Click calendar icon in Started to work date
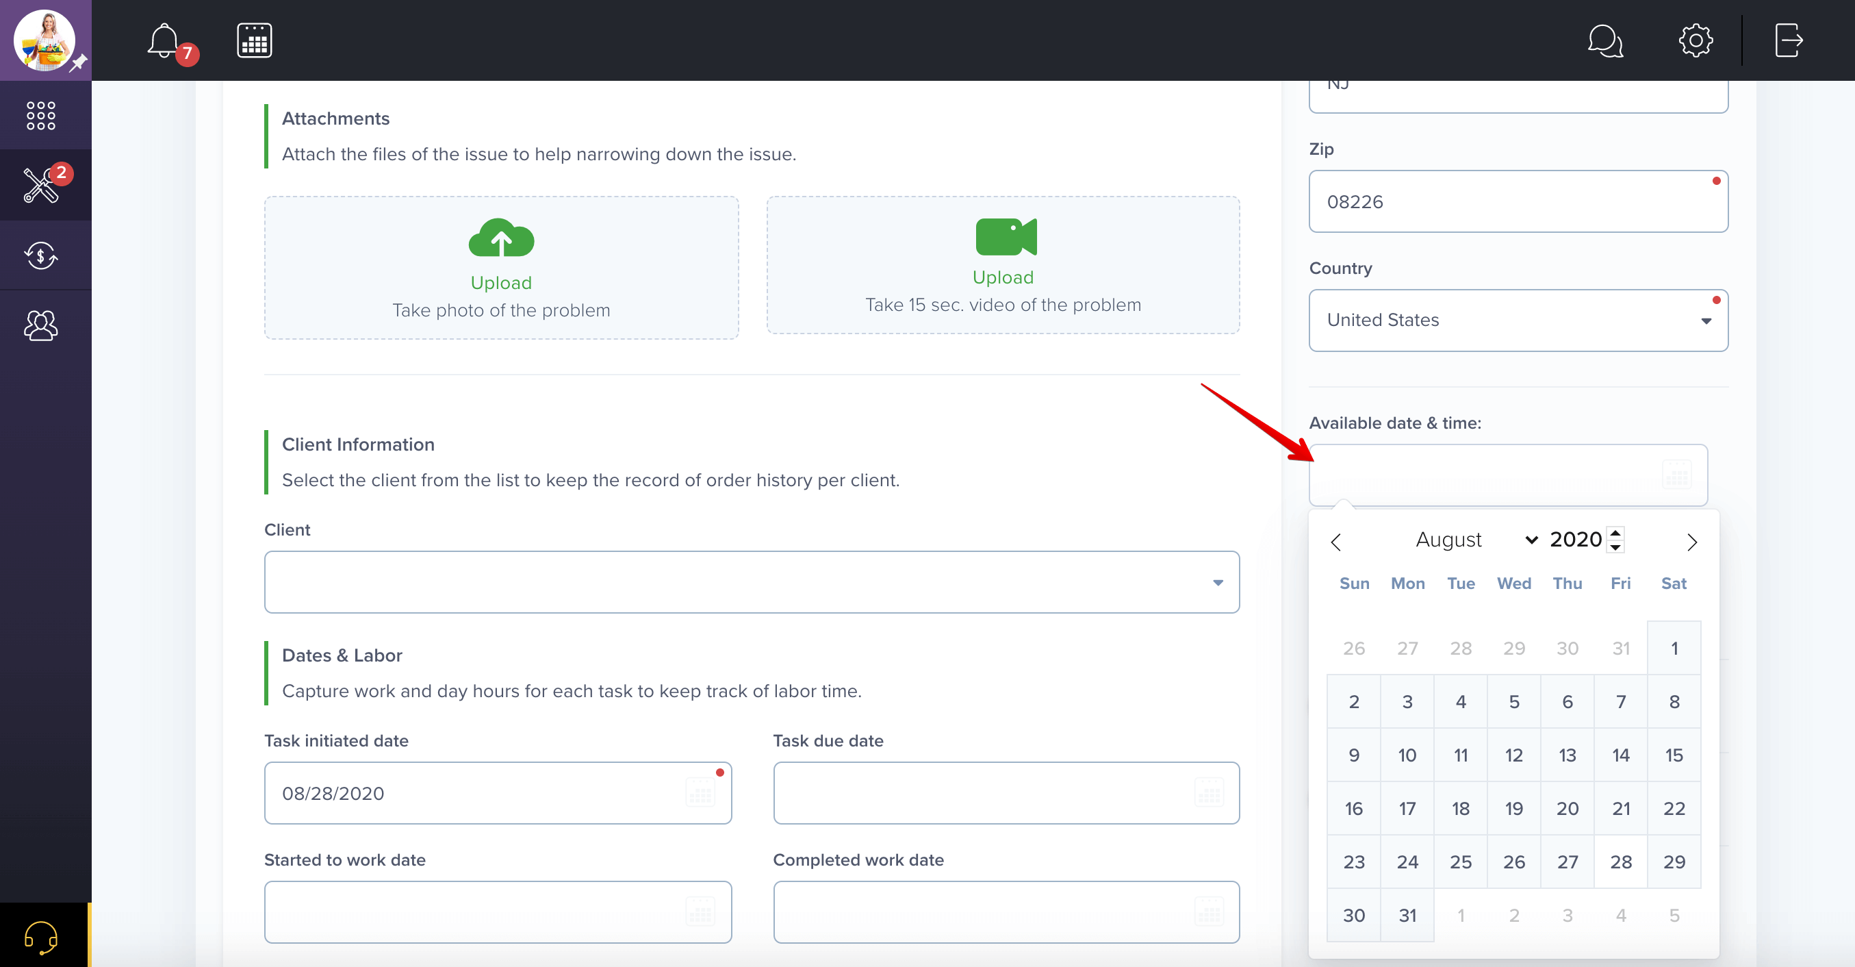 700,912
